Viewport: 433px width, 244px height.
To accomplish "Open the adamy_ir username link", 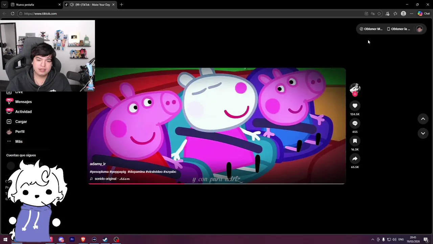I will point(98,164).
